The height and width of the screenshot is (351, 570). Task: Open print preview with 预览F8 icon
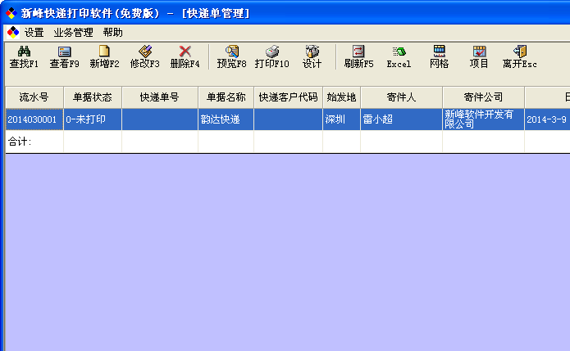(x=231, y=52)
